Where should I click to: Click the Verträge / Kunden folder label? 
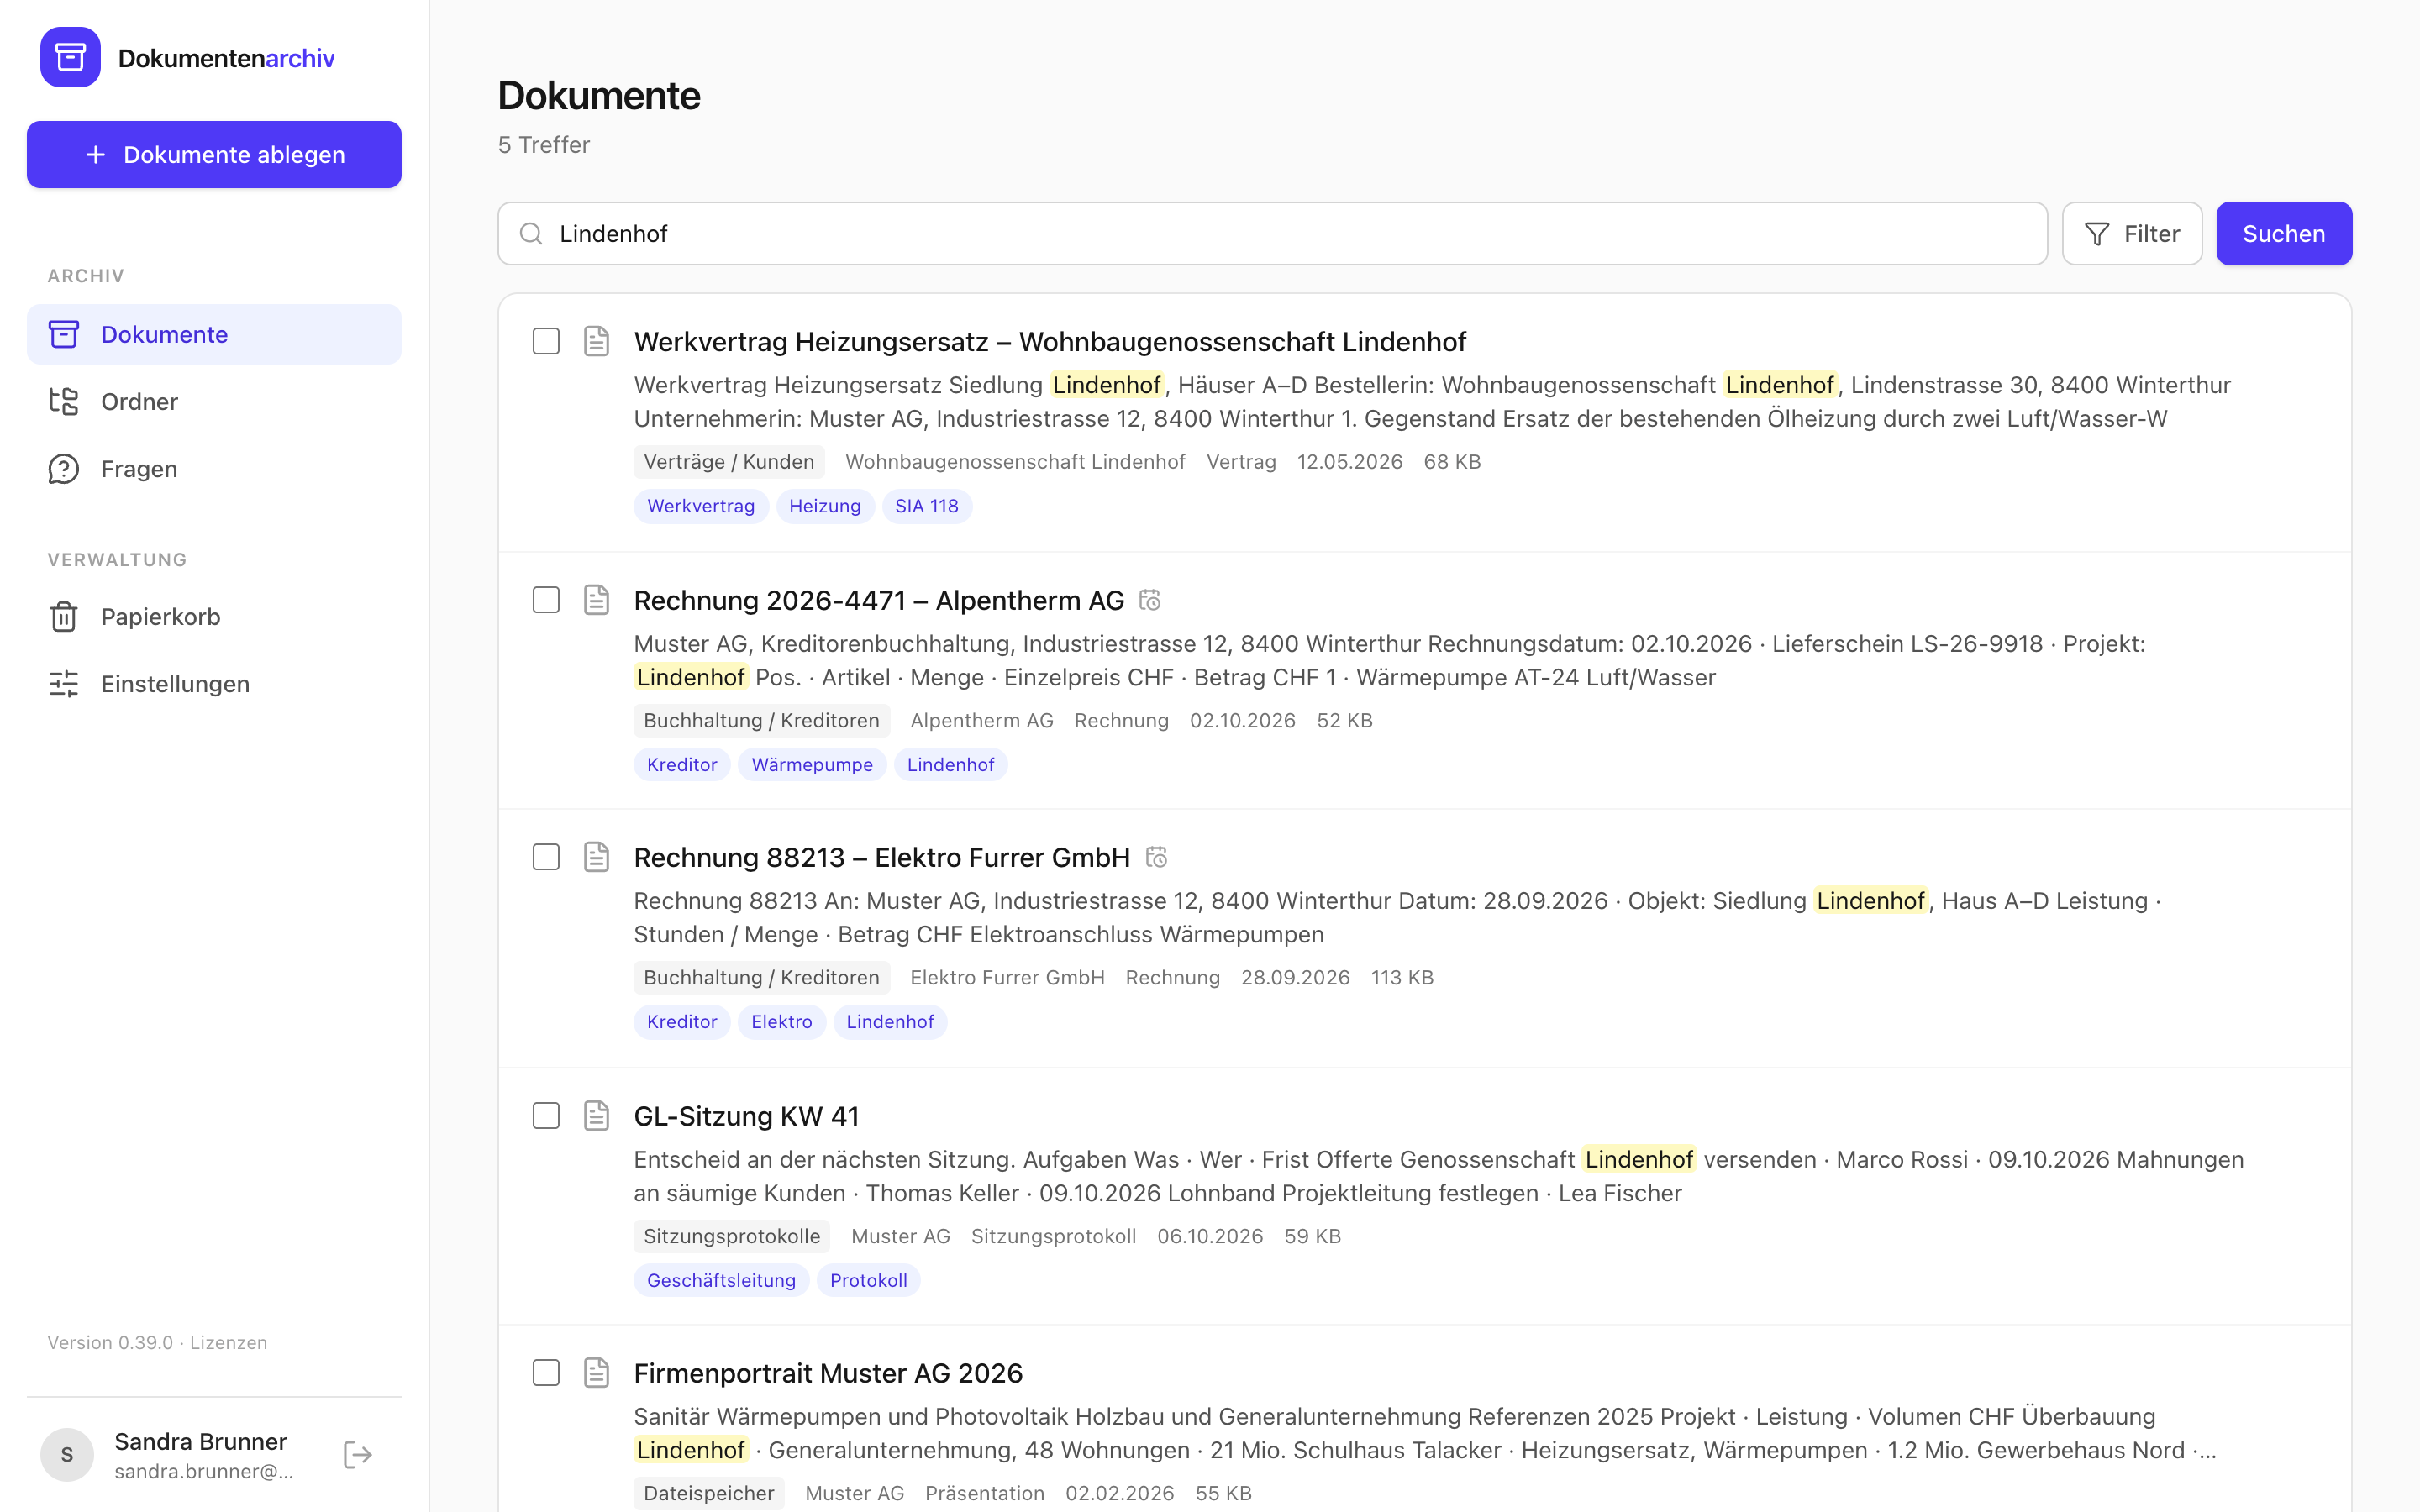tap(729, 462)
